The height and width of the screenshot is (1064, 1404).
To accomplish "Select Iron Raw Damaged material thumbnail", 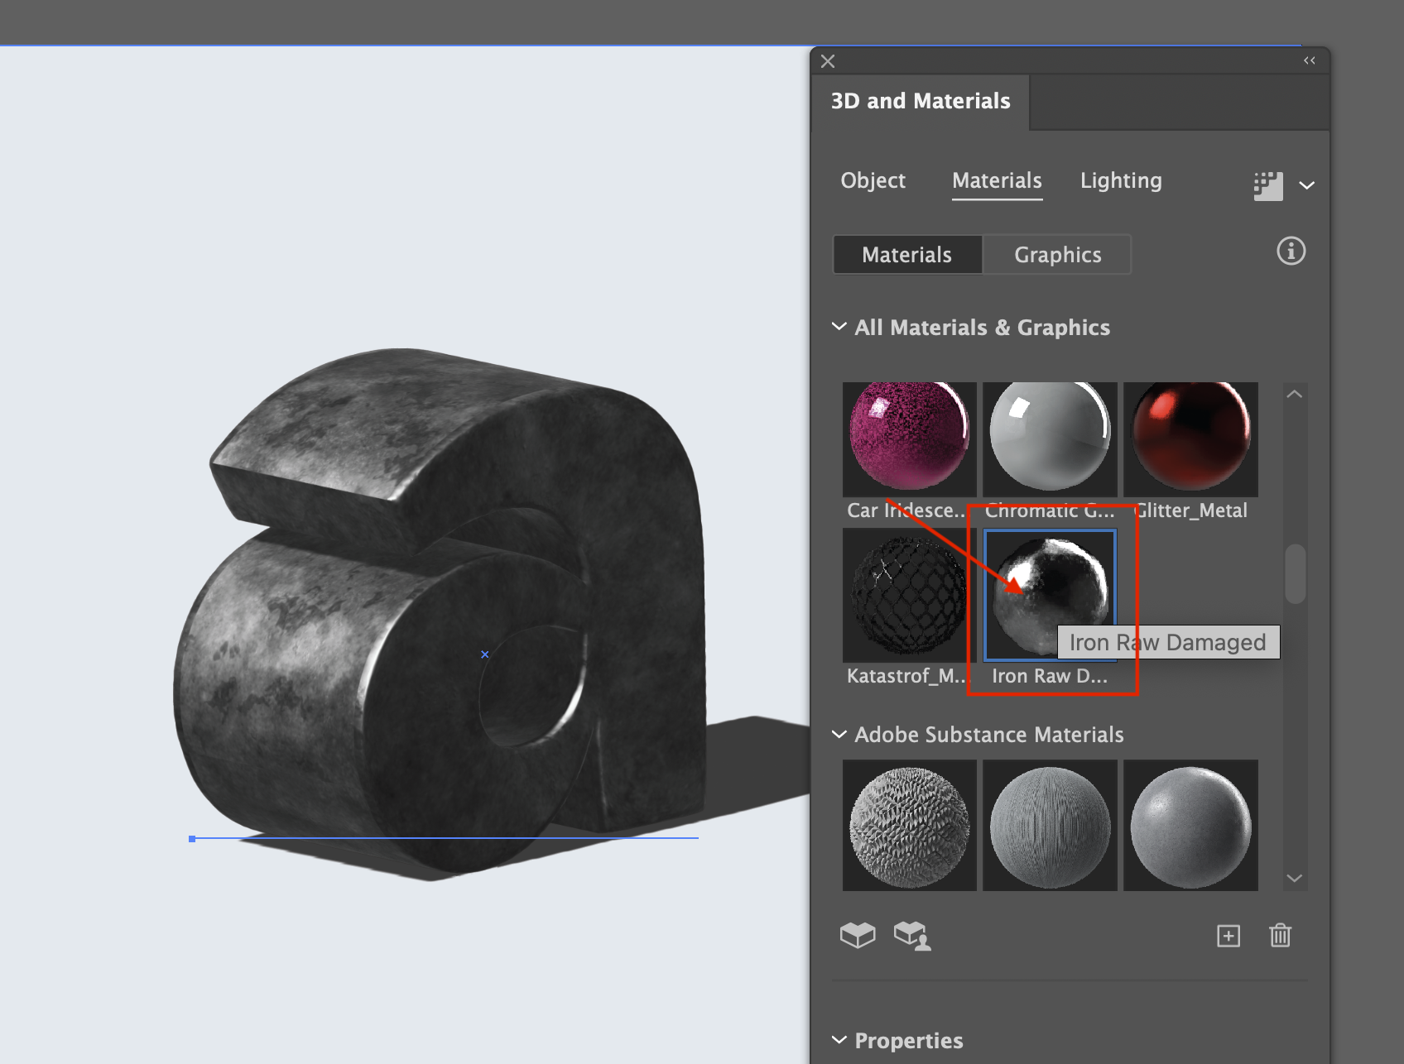I will coord(1050,596).
